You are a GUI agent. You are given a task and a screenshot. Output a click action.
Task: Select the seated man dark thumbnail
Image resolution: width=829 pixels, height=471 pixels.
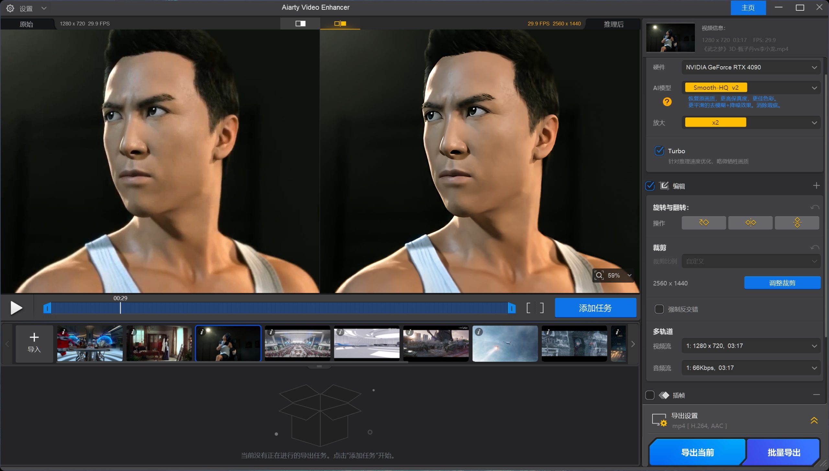pos(228,343)
